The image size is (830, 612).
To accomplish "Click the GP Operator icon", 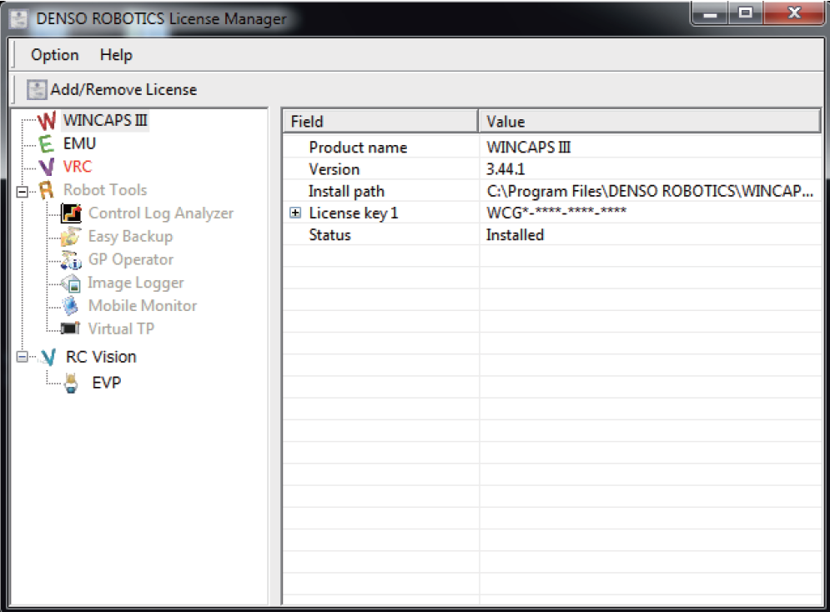I will point(71,259).
